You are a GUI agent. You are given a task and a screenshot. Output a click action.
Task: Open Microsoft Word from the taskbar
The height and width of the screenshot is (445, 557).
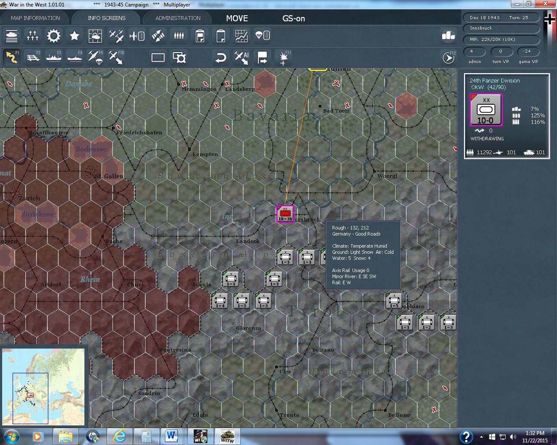click(173, 436)
